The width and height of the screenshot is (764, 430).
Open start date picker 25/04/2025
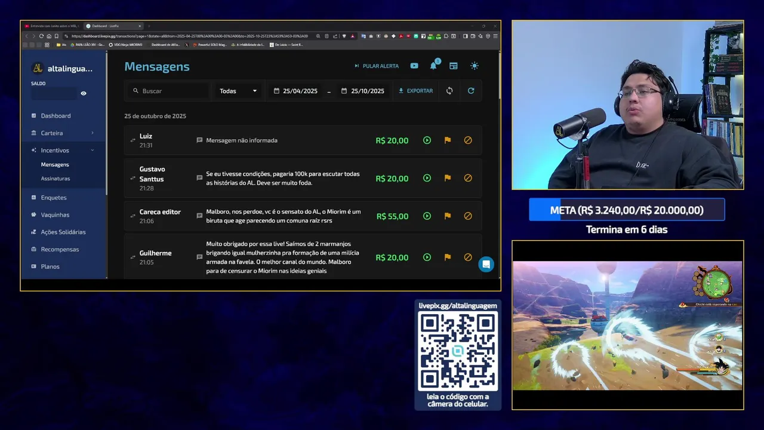pyautogui.click(x=296, y=91)
